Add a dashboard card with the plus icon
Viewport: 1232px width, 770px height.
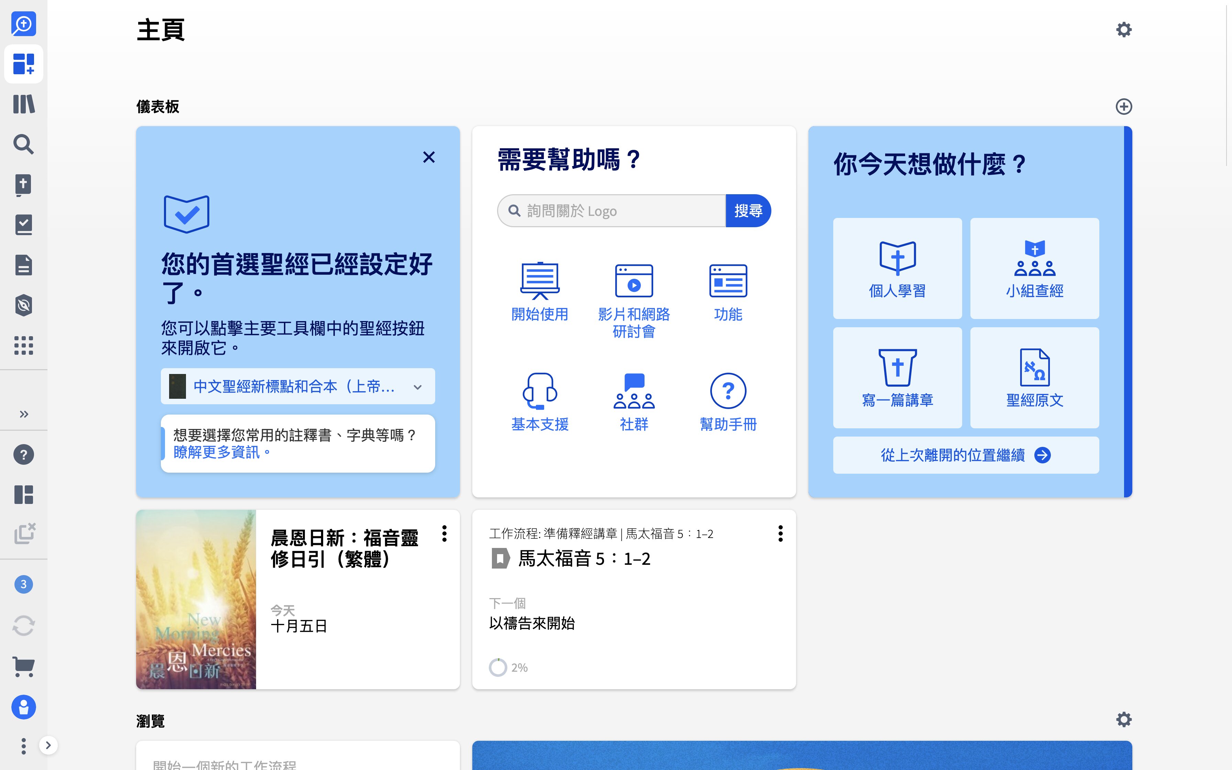tap(1124, 107)
